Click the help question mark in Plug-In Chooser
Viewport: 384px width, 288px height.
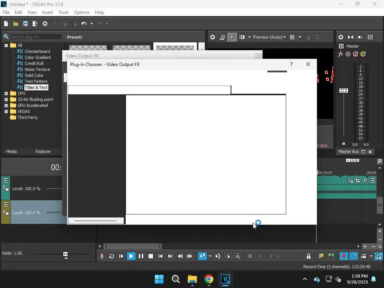point(291,64)
